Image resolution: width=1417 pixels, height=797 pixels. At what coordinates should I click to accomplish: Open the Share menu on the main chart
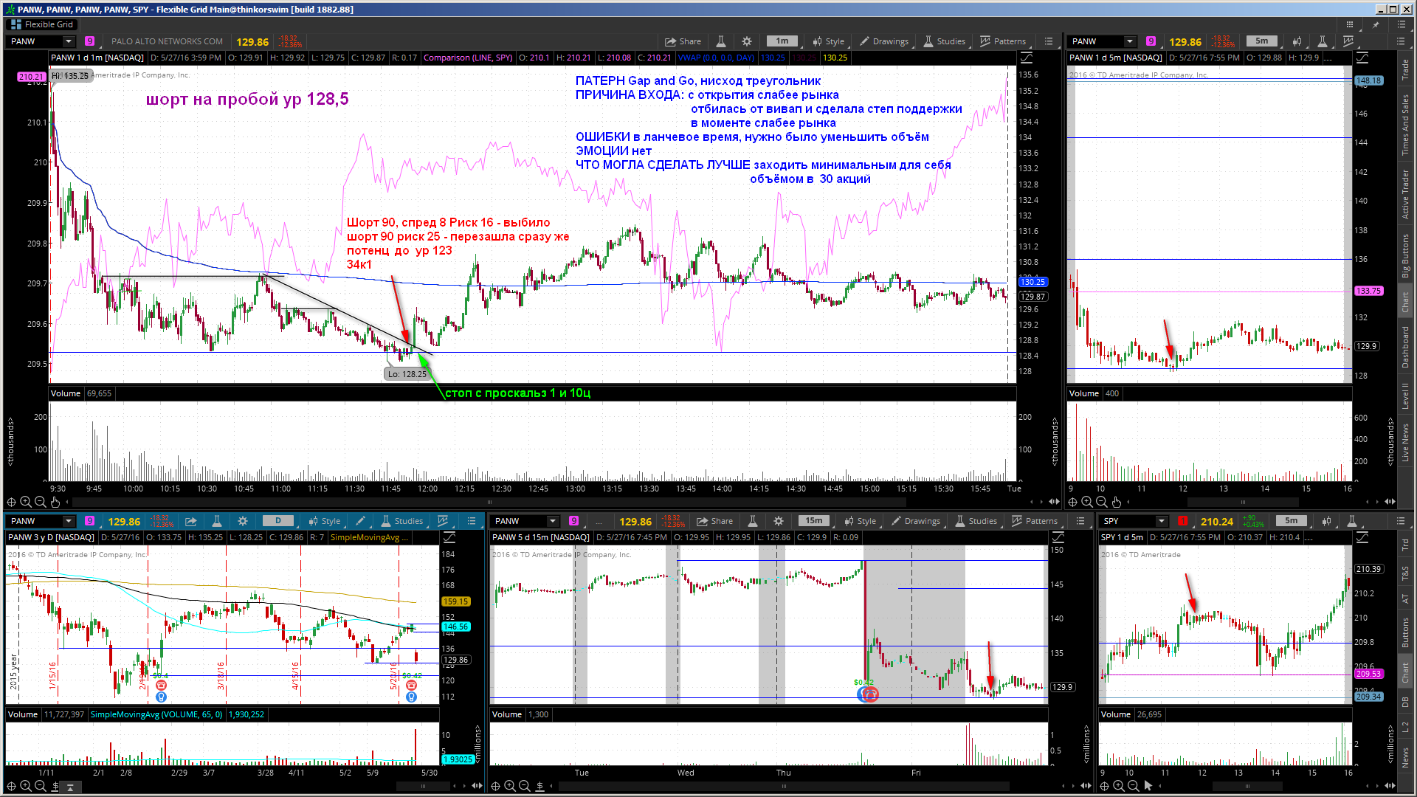683,41
